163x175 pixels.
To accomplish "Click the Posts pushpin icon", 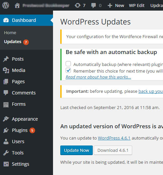I will (x=6, y=59).
